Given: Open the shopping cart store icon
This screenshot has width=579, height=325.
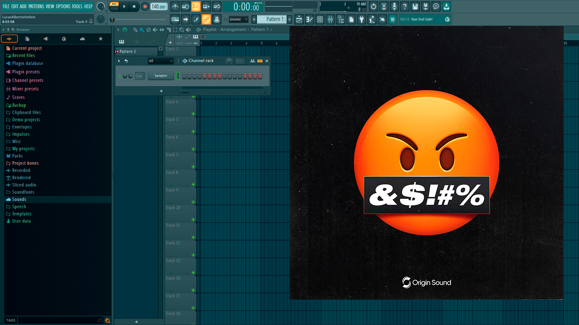Looking at the screenshot, I should (x=392, y=19).
